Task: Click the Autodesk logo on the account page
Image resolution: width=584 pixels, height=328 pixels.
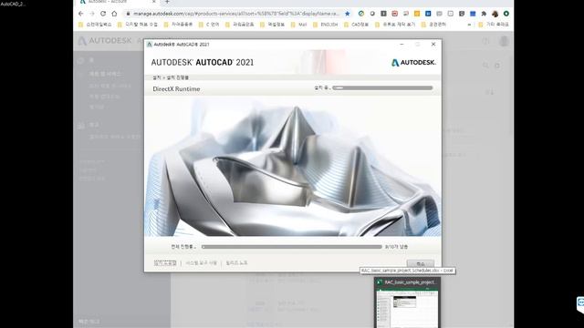Action: coord(105,40)
